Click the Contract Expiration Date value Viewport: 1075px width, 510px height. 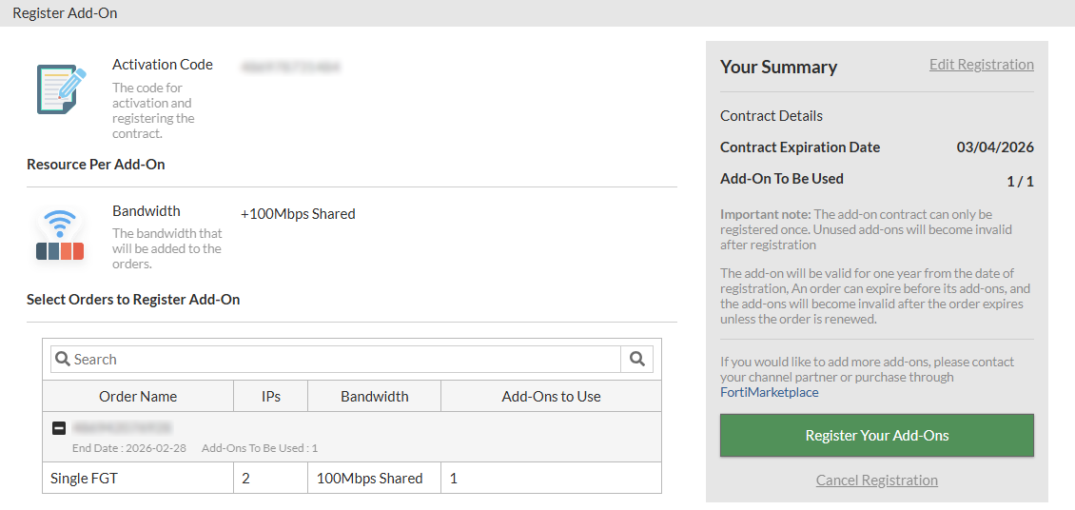click(995, 147)
